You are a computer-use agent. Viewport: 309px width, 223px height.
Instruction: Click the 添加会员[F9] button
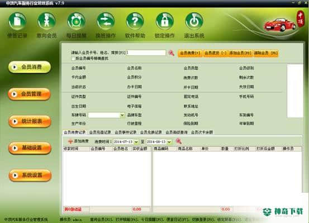pos(240,53)
